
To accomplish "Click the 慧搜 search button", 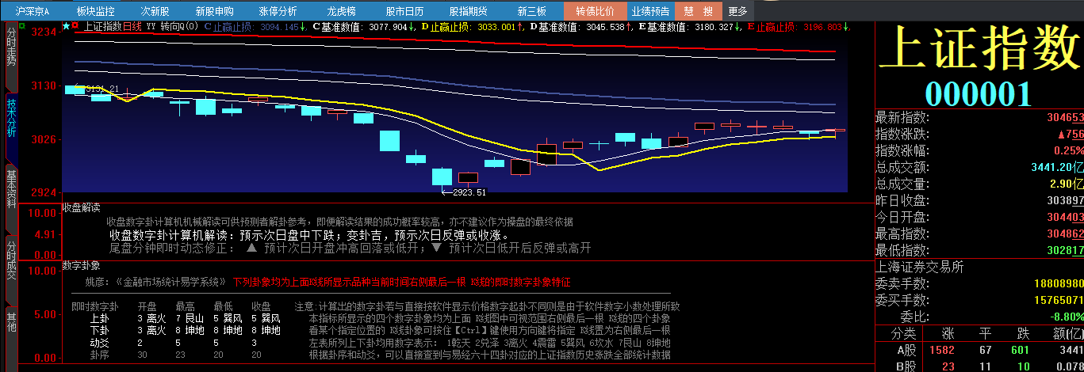I will (x=699, y=11).
